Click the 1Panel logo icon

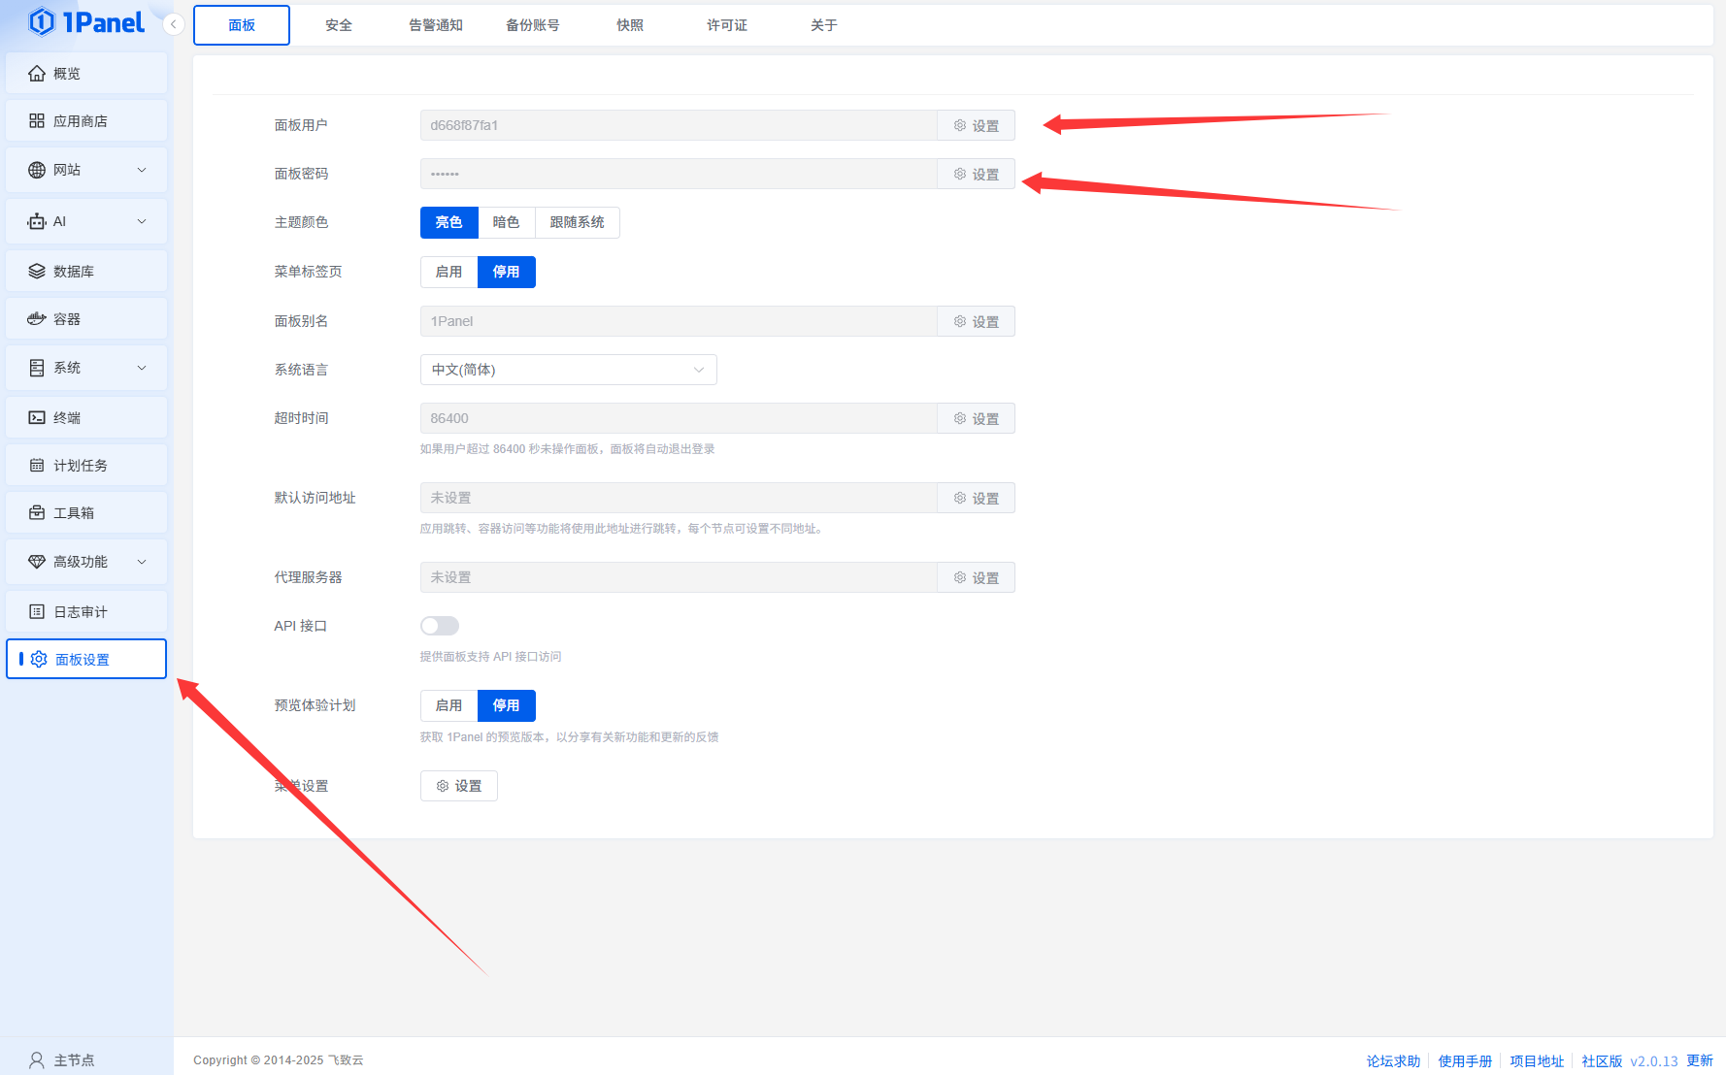(42, 21)
